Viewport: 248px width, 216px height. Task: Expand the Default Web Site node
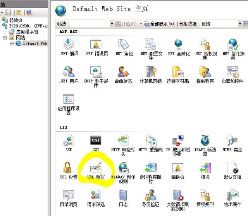pos(12,44)
